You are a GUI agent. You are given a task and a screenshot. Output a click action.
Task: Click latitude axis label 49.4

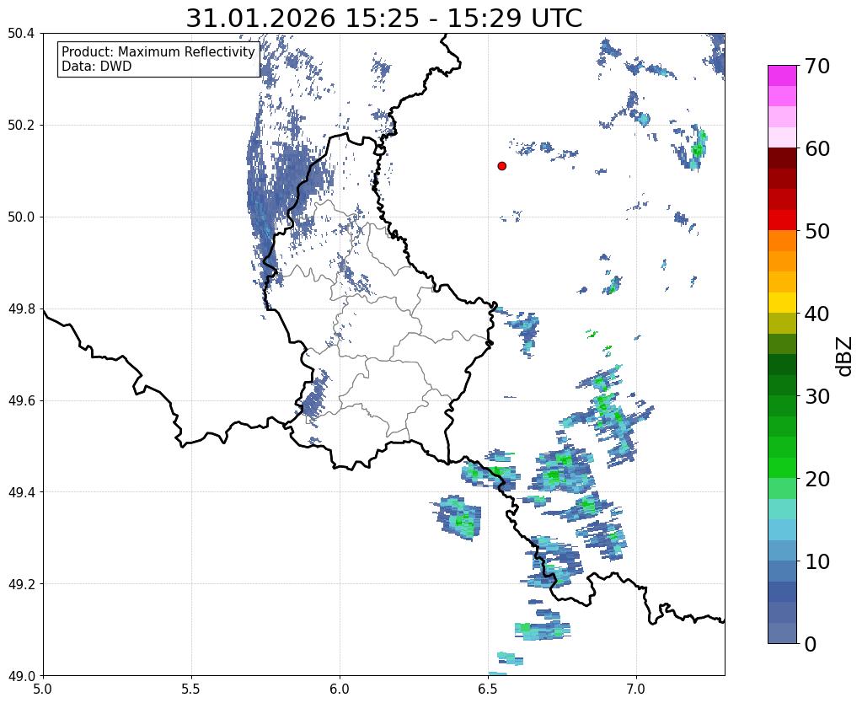[x=21, y=492]
